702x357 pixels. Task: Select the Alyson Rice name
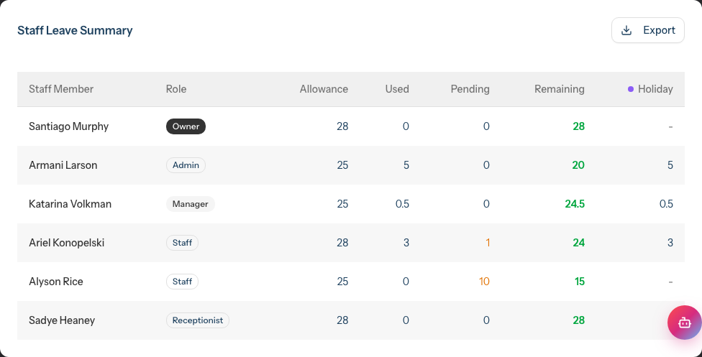[55, 282]
